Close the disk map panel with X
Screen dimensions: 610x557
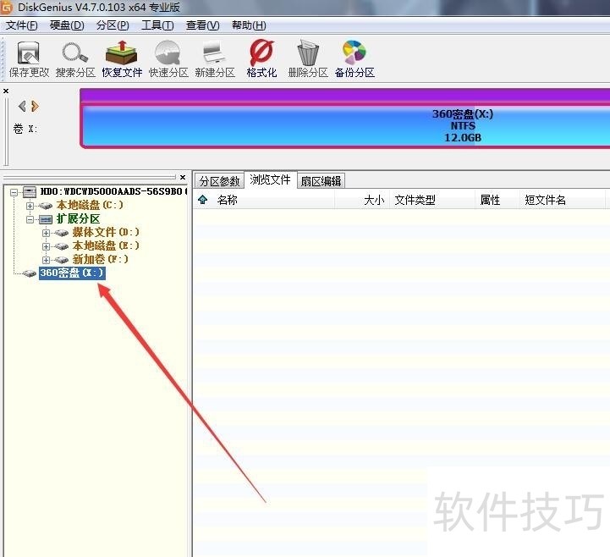6,91
